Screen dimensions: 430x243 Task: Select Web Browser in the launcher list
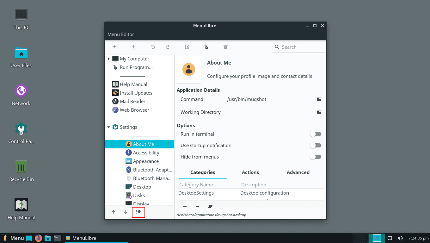click(134, 110)
